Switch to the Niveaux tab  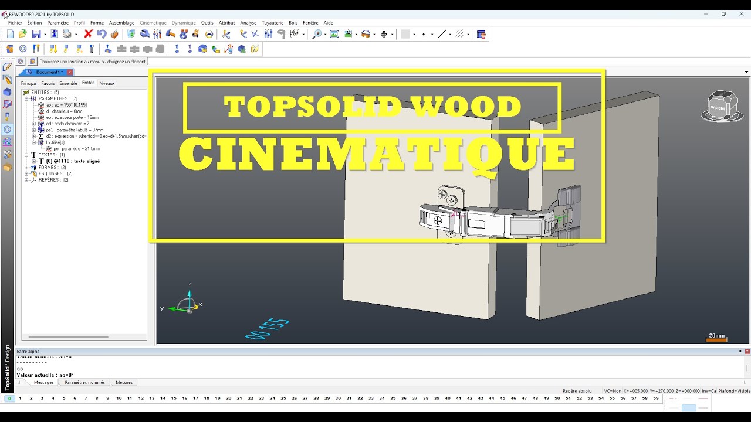point(107,83)
